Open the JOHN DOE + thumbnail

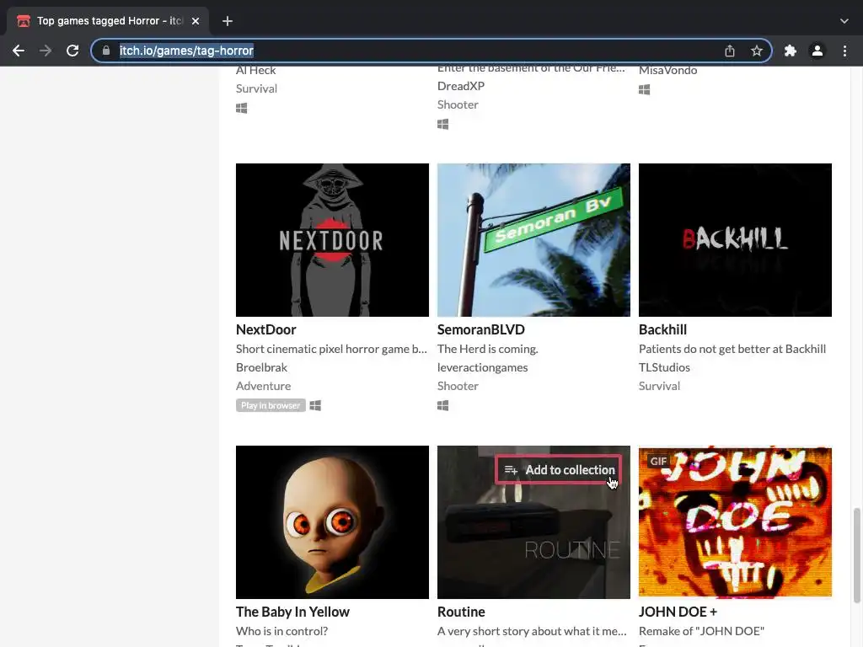tap(735, 522)
